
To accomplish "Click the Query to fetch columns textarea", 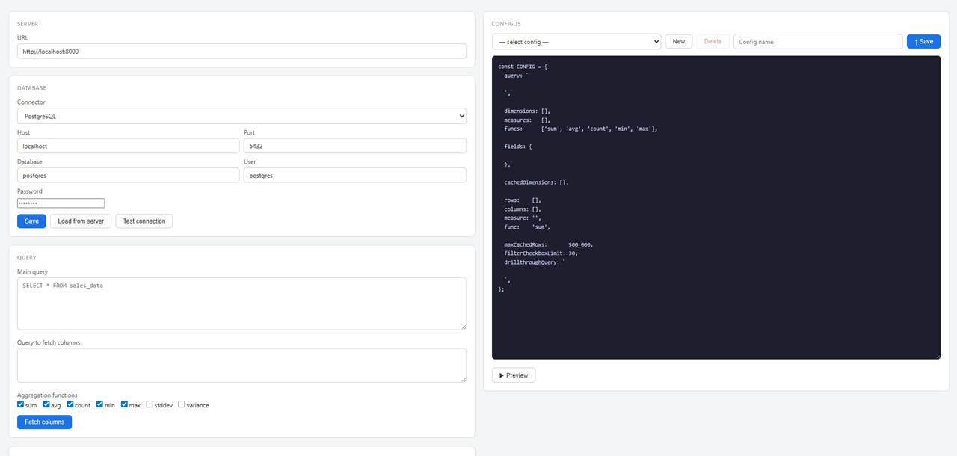I will click(x=241, y=366).
